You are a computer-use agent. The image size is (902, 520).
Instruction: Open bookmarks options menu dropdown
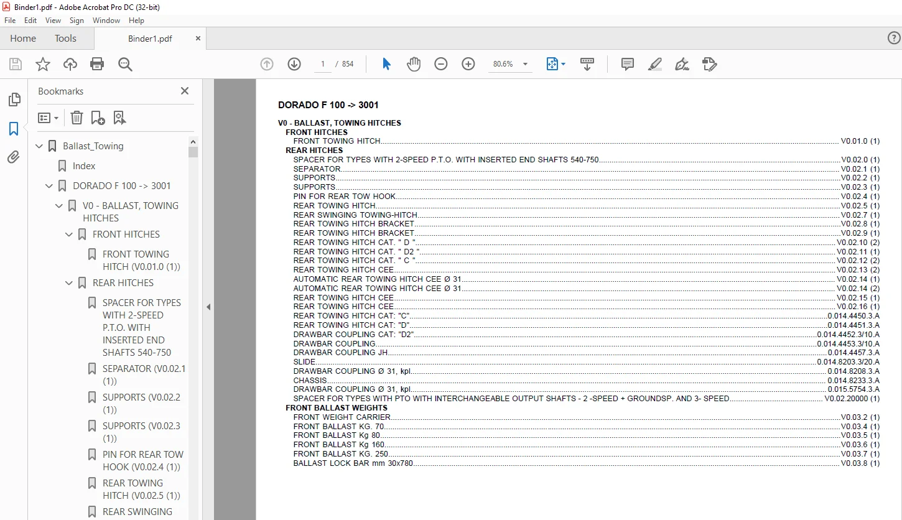[x=48, y=118]
